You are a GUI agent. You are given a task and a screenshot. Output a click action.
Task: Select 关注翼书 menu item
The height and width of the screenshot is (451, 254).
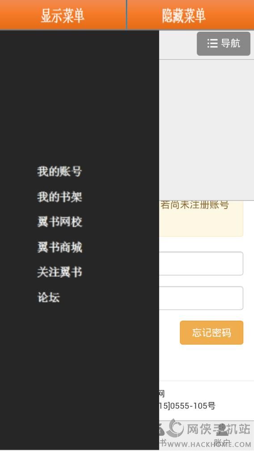[x=59, y=272]
